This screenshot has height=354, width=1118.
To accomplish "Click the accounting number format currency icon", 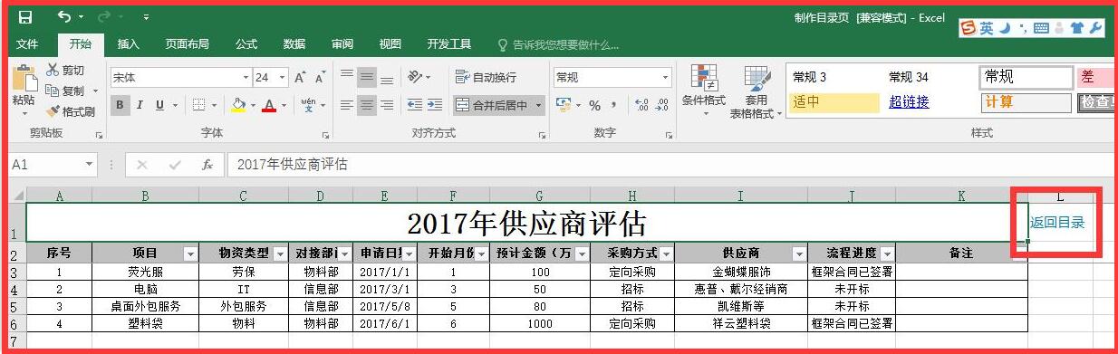I will pyautogui.click(x=564, y=105).
